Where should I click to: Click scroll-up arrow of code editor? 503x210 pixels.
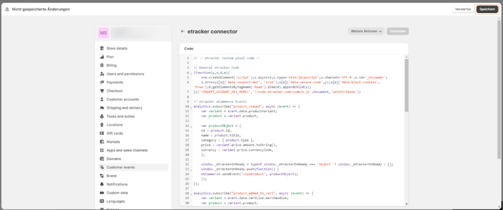[x=406, y=57]
